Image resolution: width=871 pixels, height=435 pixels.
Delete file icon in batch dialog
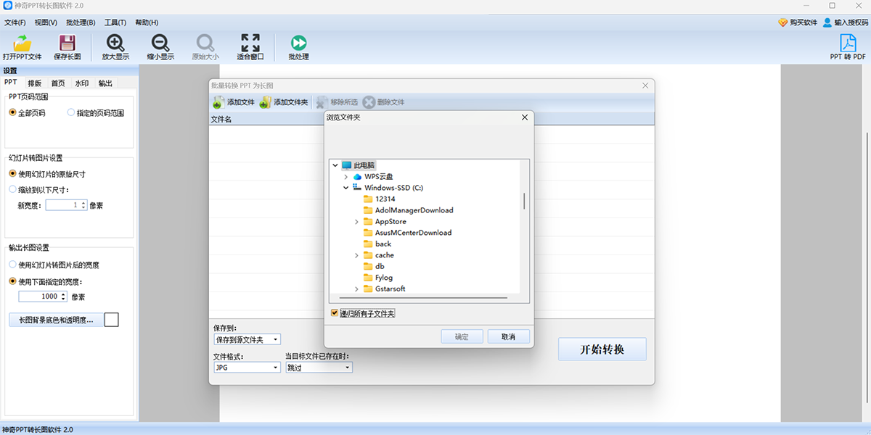(x=369, y=102)
